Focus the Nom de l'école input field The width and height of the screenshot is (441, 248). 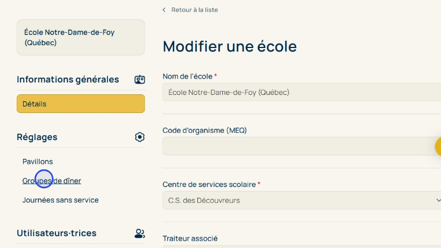[x=300, y=92]
